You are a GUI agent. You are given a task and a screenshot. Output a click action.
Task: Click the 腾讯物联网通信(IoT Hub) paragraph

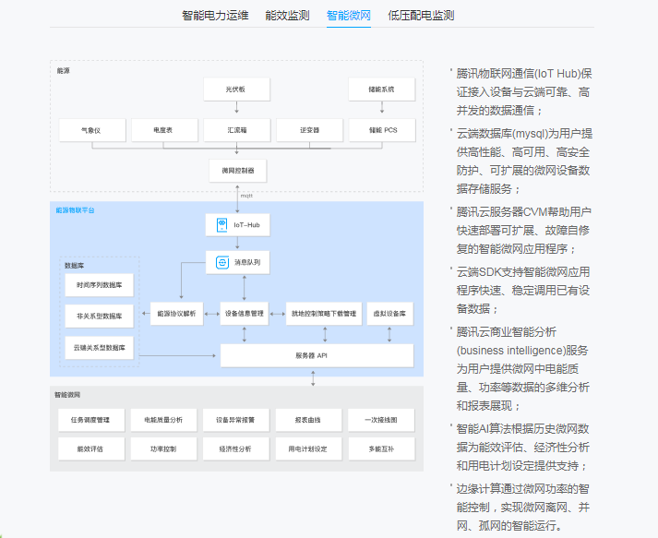point(523,92)
